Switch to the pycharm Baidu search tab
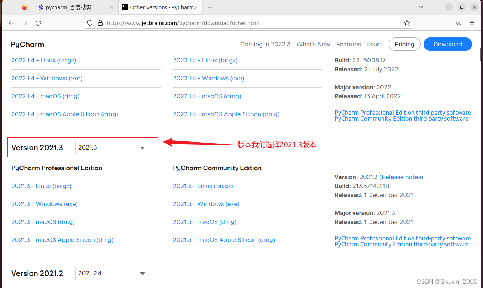 click(x=76, y=7)
